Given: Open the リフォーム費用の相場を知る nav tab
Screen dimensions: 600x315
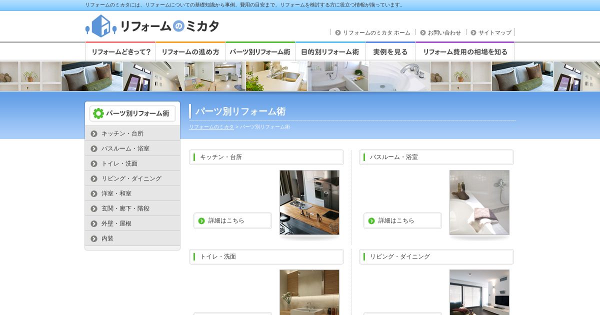Looking at the screenshot, I should point(465,51).
